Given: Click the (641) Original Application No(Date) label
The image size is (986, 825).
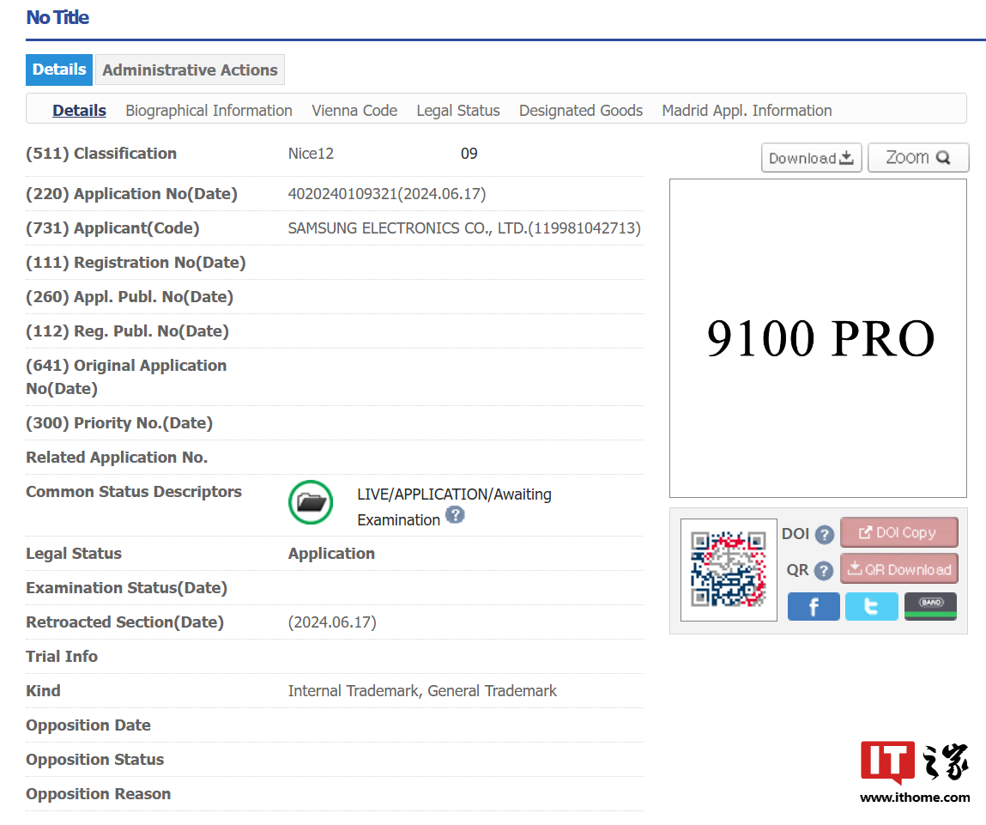Looking at the screenshot, I should [x=126, y=377].
